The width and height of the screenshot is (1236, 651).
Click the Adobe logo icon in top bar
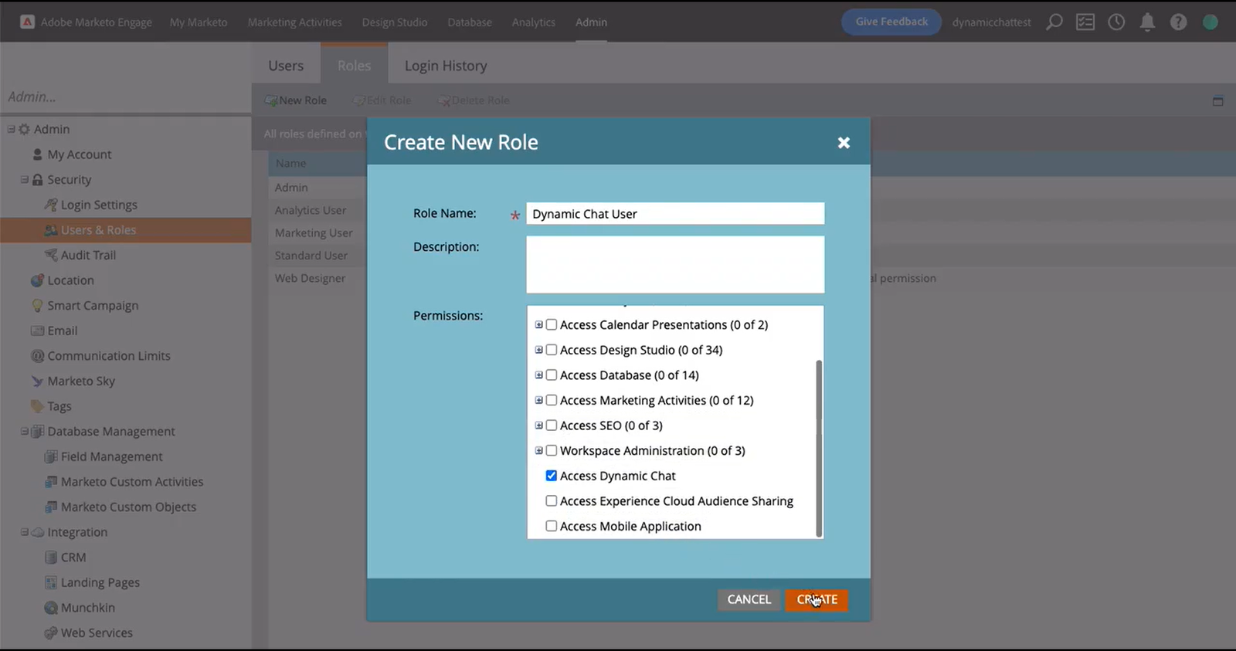coord(27,22)
